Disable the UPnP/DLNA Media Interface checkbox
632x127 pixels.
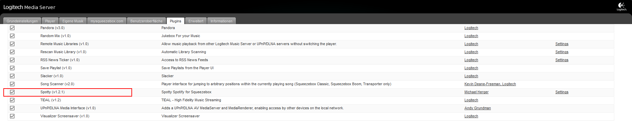12,108
